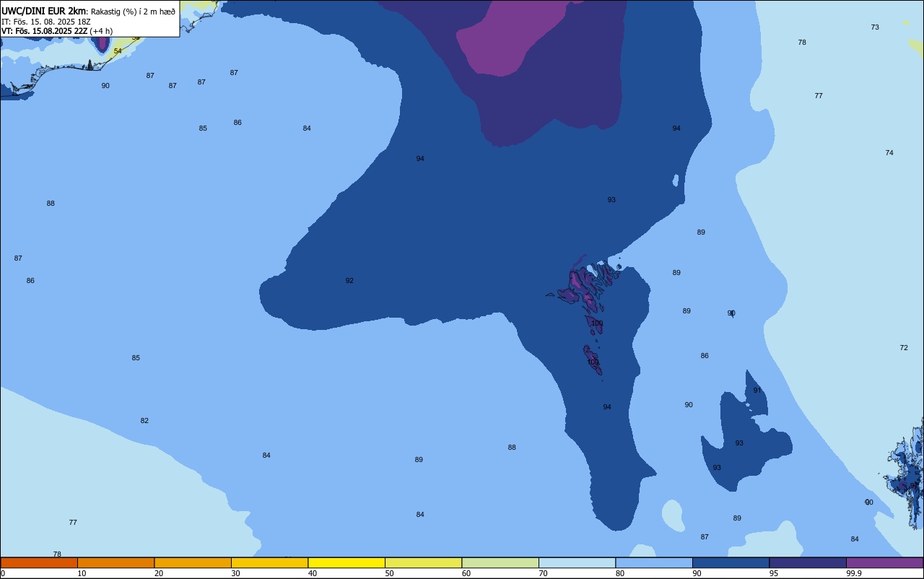Click the purple legend swatch above 99.9
924x579 pixels.
pyautogui.click(x=884, y=562)
